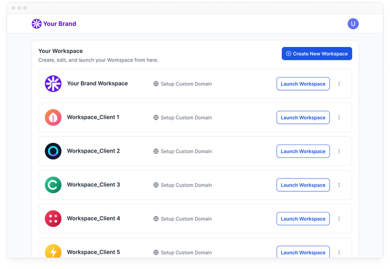
Task: Setup Custom Domain for Workspace_Client 4
Action: tap(186, 219)
